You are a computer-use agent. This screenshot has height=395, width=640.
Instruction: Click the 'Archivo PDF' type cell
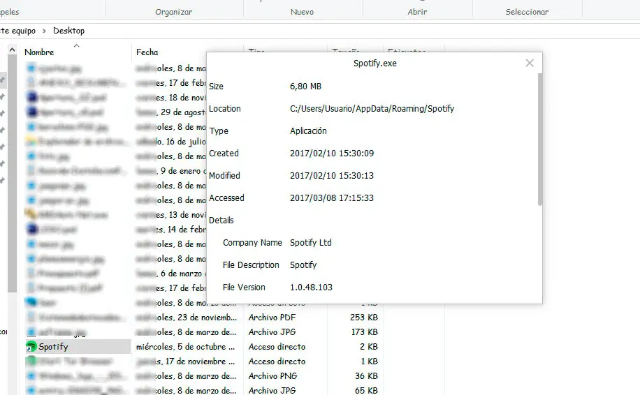coord(272,317)
